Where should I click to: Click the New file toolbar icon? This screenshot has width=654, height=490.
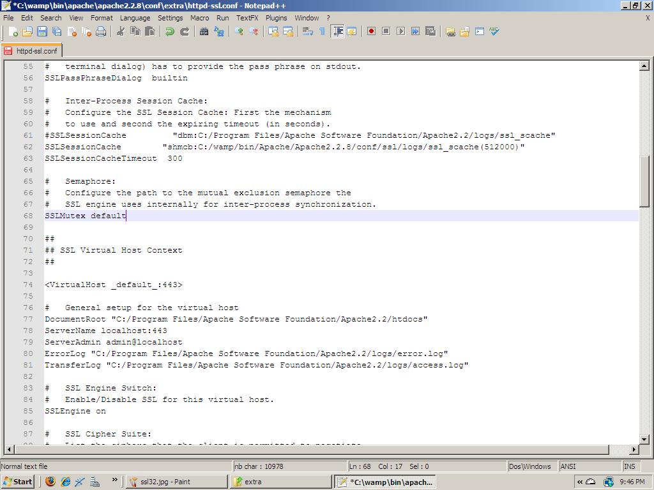[13, 31]
